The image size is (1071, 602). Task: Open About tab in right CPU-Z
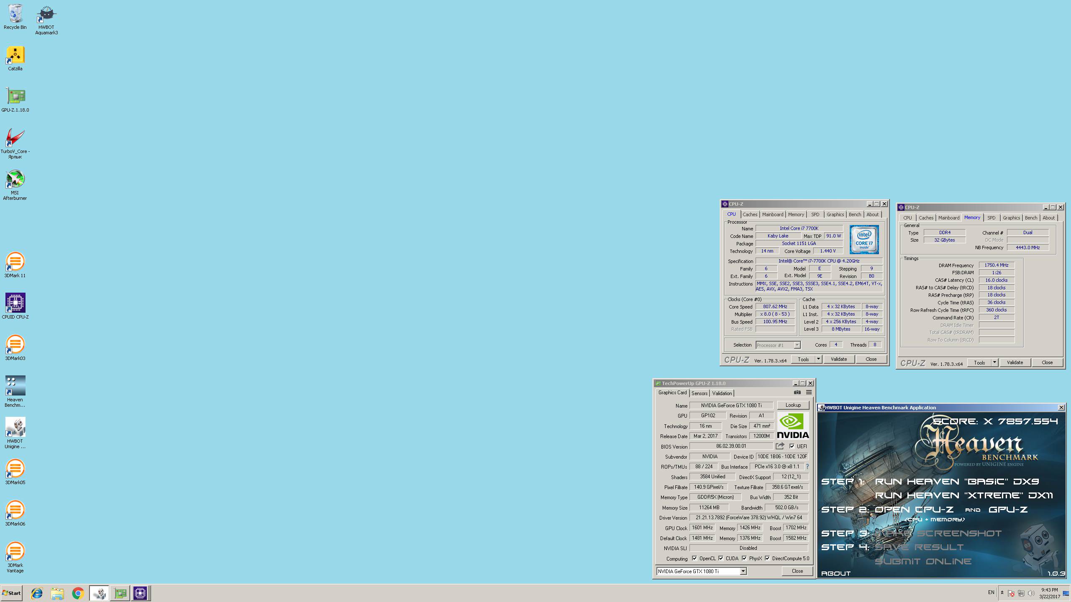[x=1048, y=218]
